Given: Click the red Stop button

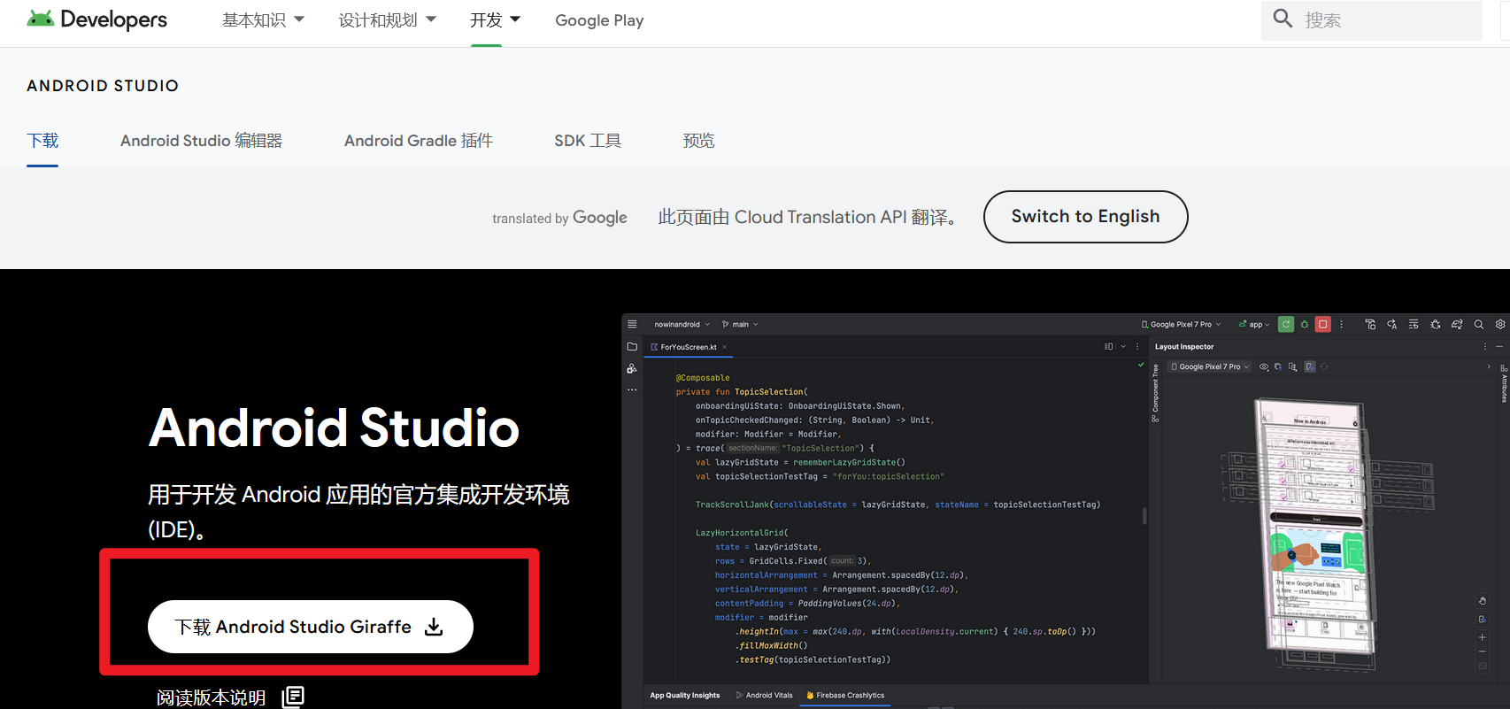Looking at the screenshot, I should click(x=1323, y=324).
